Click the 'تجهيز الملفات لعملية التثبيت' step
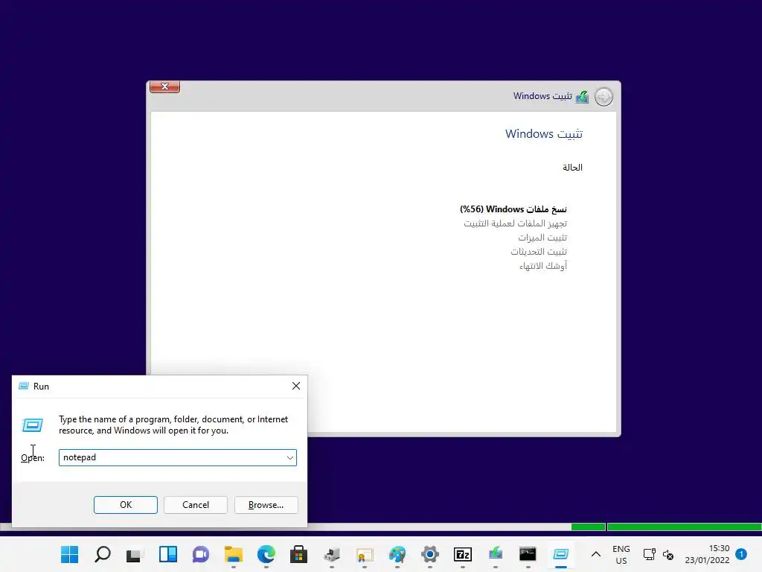The image size is (762, 572). pyautogui.click(x=515, y=223)
